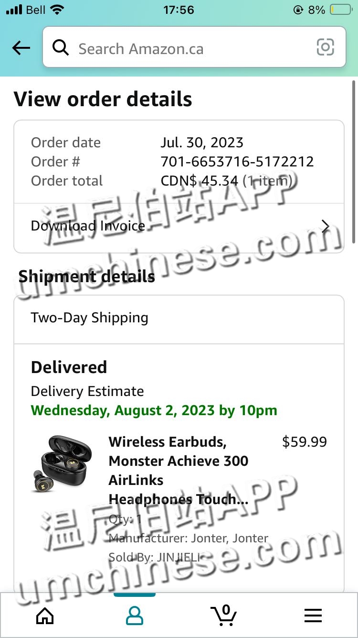The image size is (358, 638).
Task: Tap the back arrow icon
Action: [x=21, y=48]
